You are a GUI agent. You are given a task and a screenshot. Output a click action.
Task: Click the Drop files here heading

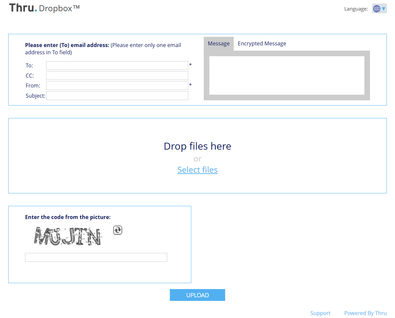pos(197,146)
